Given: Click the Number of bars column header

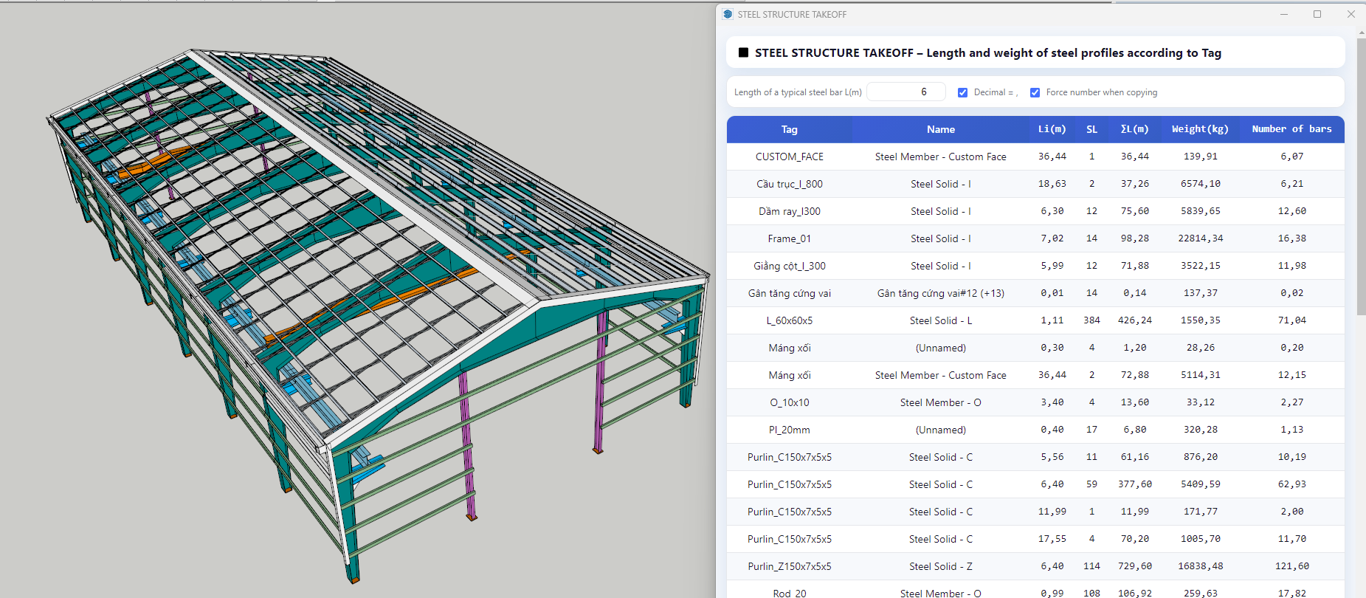Looking at the screenshot, I should tap(1291, 129).
